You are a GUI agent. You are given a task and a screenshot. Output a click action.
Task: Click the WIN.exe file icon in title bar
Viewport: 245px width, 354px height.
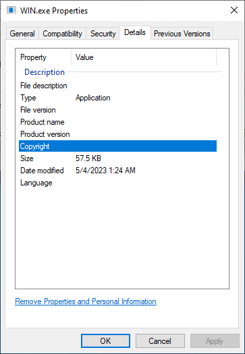tap(11, 10)
